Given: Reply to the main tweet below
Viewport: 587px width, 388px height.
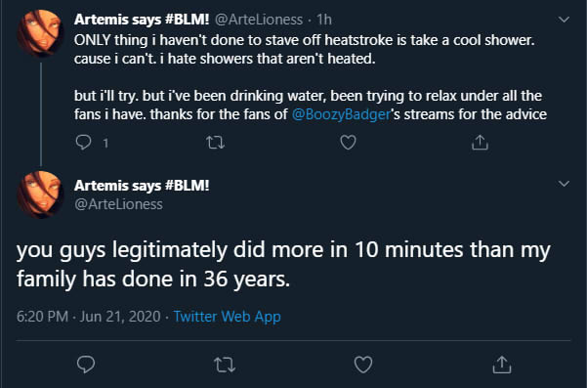Looking at the screenshot, I should [86, 365].
